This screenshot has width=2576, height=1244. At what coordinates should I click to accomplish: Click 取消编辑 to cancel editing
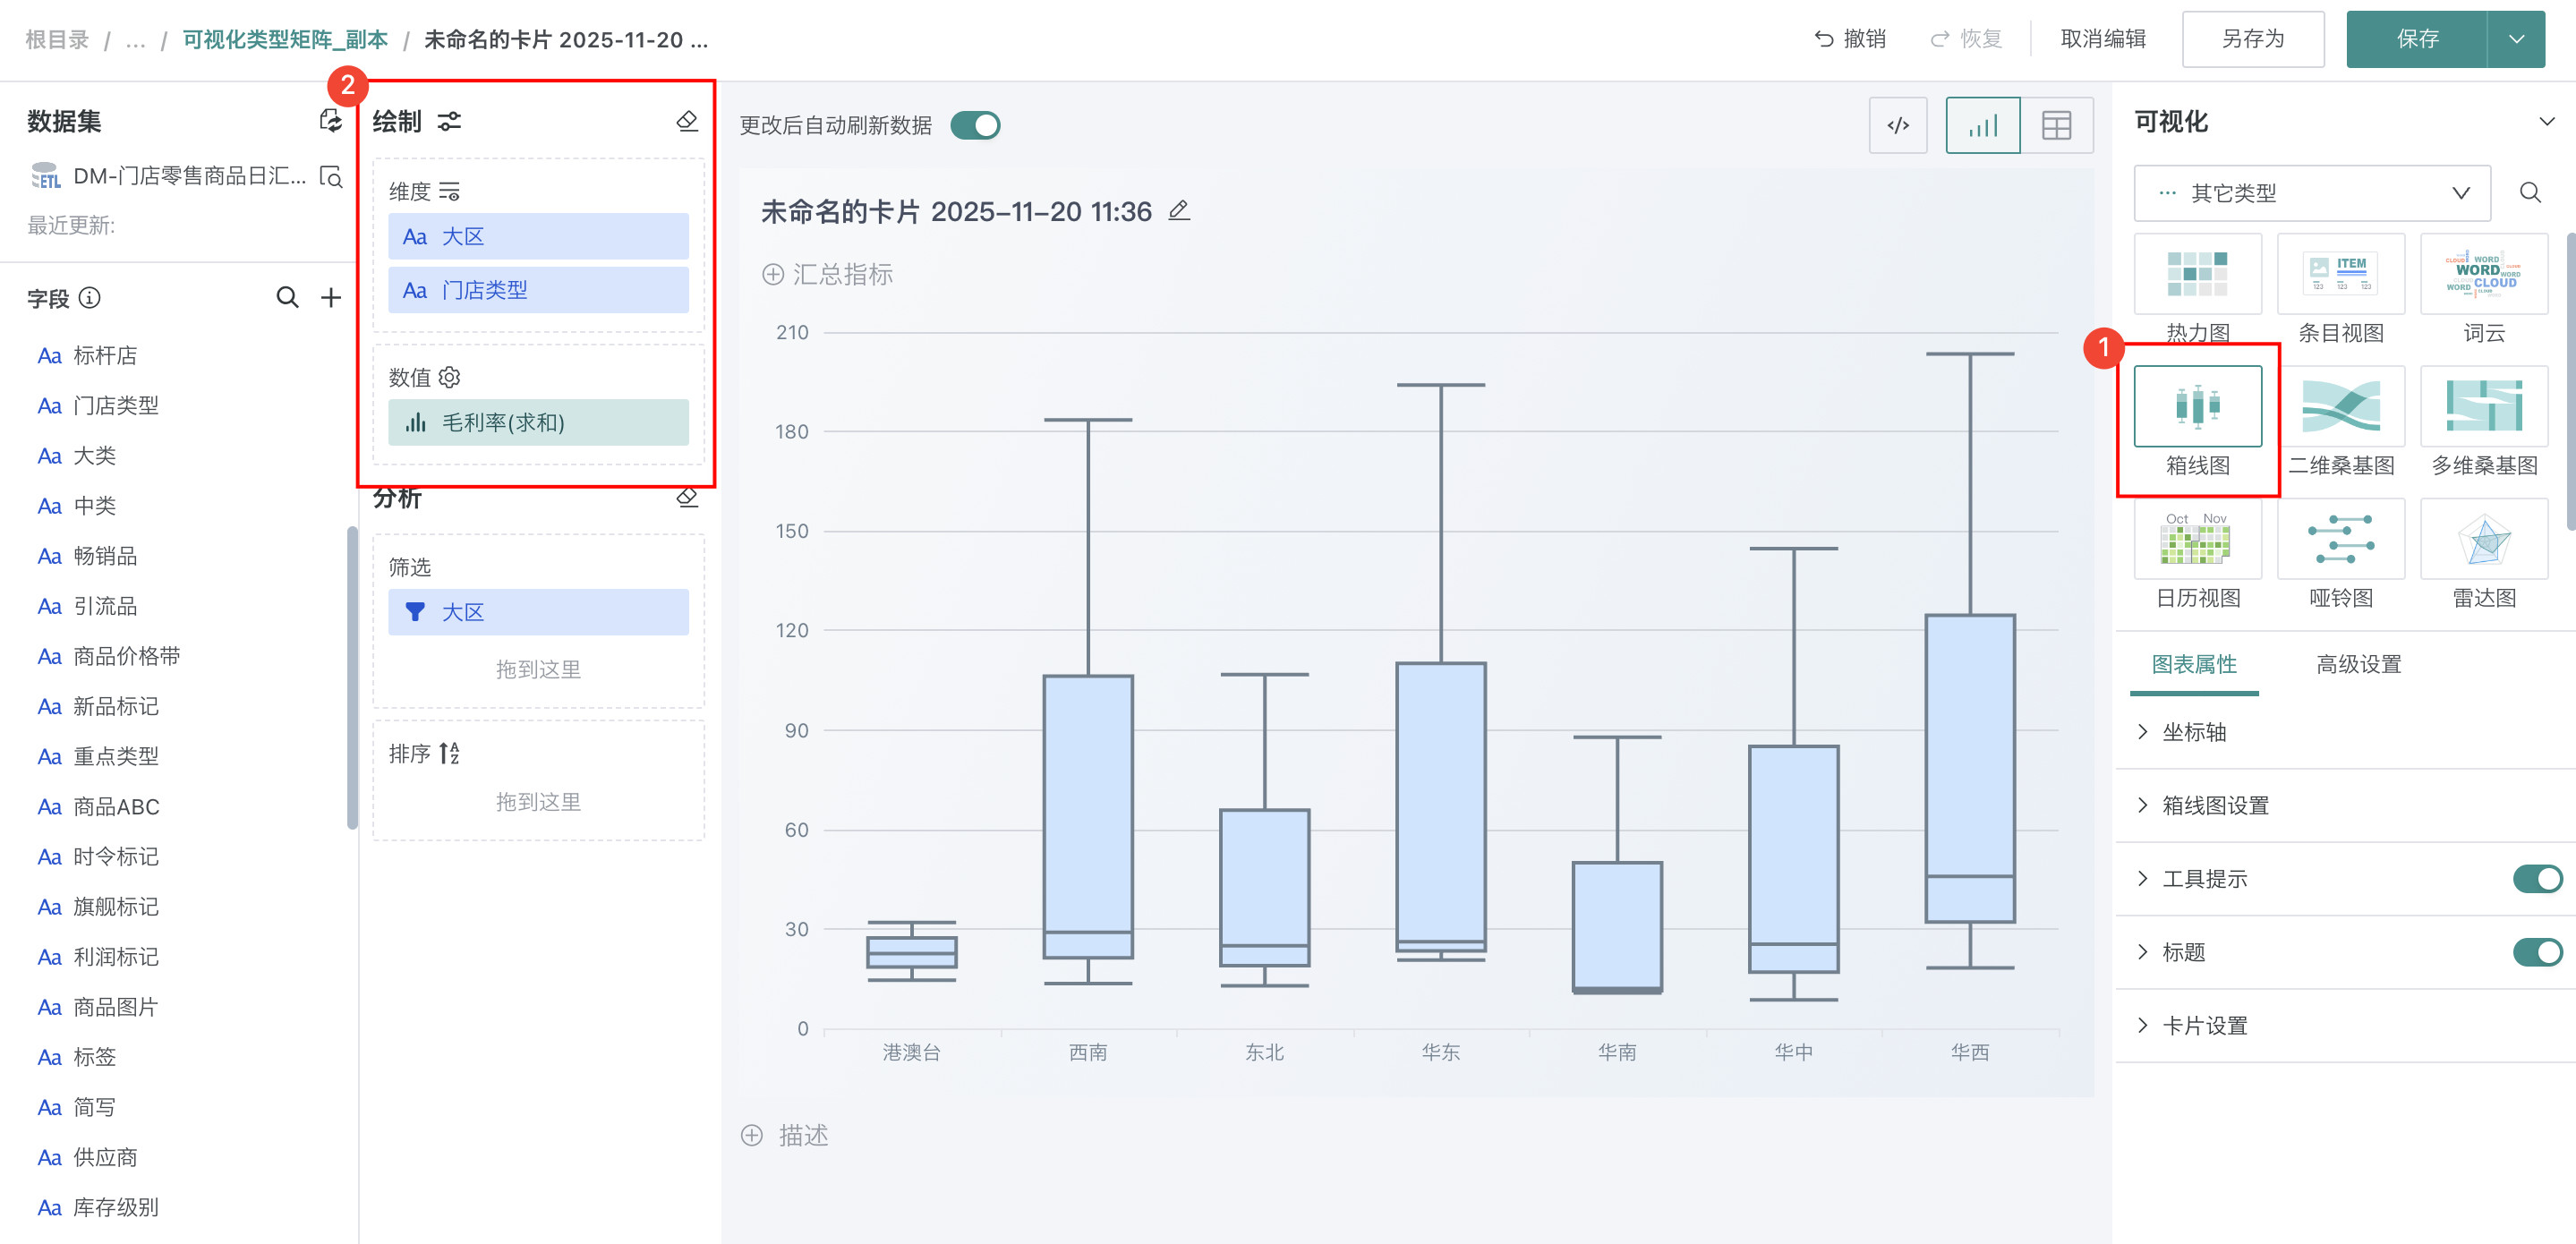click(x=2103, y=39)
